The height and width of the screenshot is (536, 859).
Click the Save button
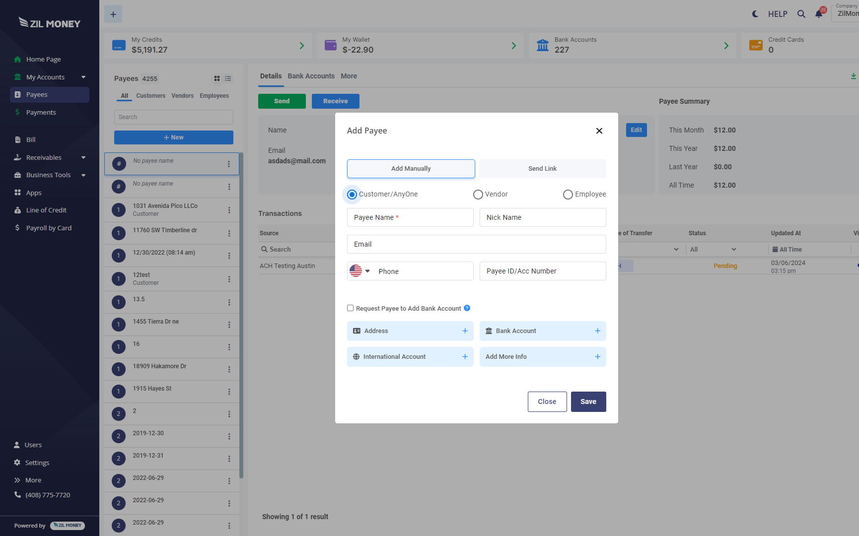click(x=588, y=402)
